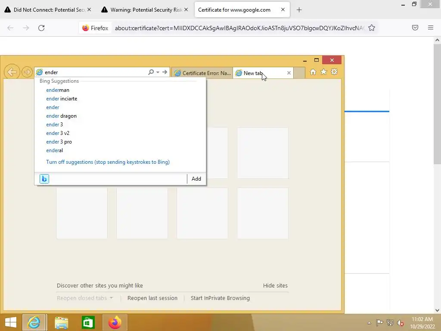
Task: Click the Firefox about:certificate URL field
Action: coord(239,28)
